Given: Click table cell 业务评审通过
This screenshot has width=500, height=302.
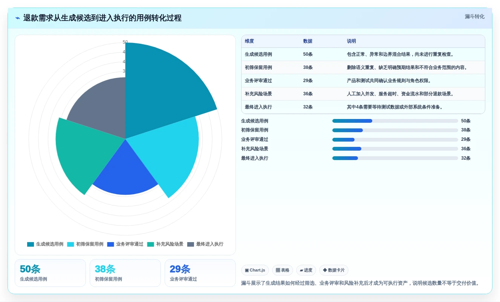Looking at the screenshot, I should pyautogui.click(x=258, y=81).
